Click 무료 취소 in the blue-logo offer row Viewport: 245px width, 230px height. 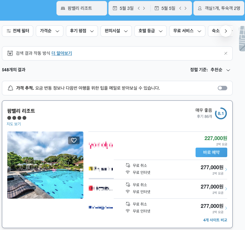click(x=140, y=204)
